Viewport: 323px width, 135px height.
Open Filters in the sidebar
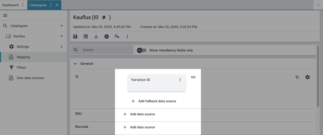[x=21, y=67]
